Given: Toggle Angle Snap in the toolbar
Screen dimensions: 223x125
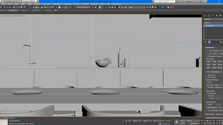Looking at the screenshot, I should click(66, 7).
